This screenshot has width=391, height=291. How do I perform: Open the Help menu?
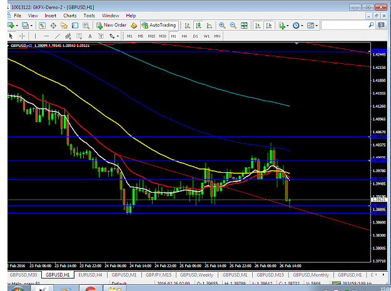[131, 16]
